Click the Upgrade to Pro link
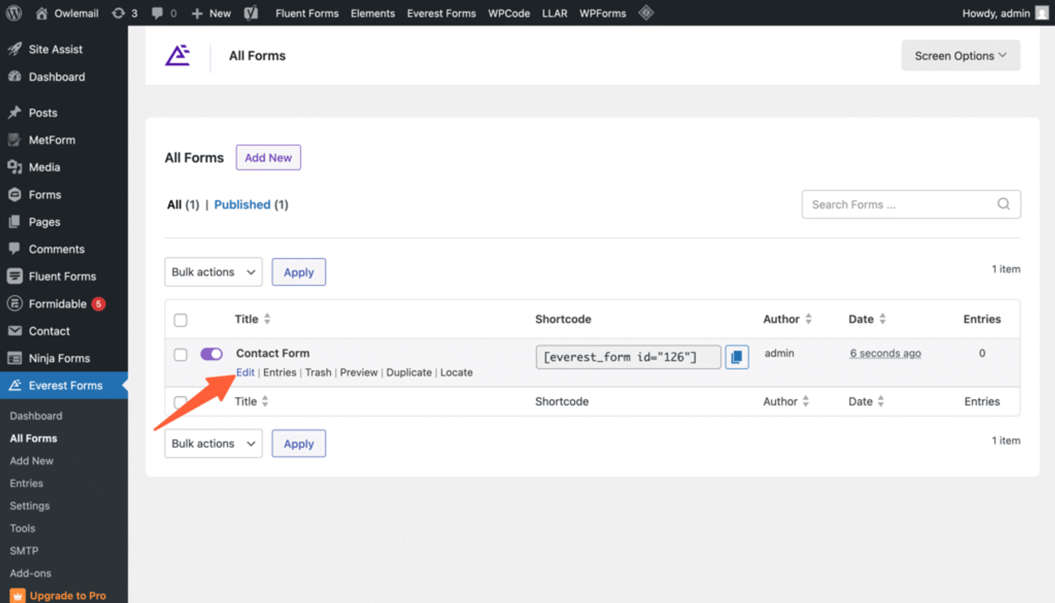 pos(68,595)
